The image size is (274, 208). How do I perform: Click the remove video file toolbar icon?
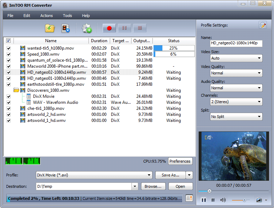[65, 28]
